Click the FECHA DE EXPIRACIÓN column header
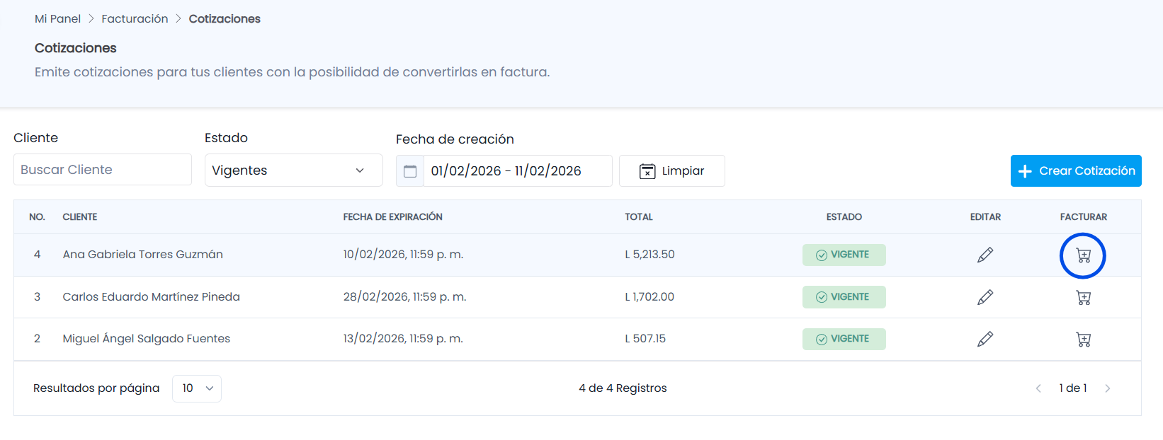This screenshot has height=440, width=1163. [392, 217]
